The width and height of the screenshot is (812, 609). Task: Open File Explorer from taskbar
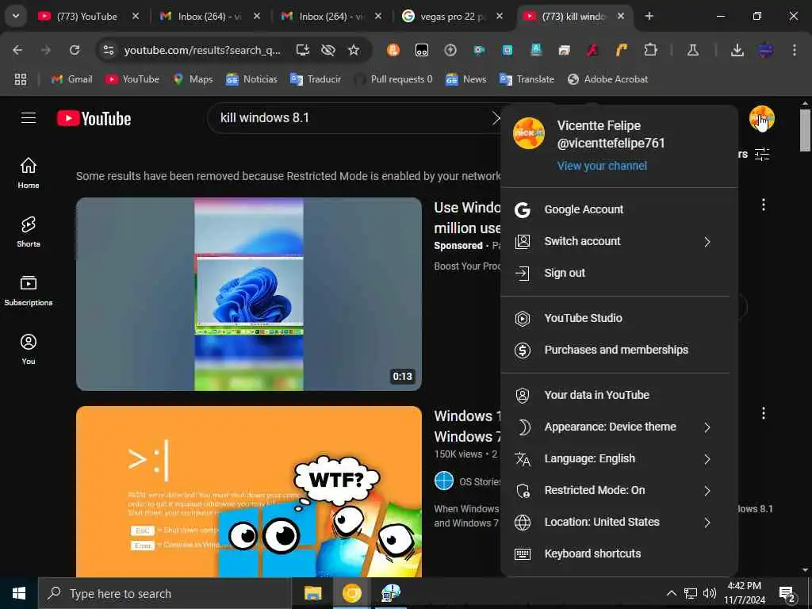coord(312,593)
